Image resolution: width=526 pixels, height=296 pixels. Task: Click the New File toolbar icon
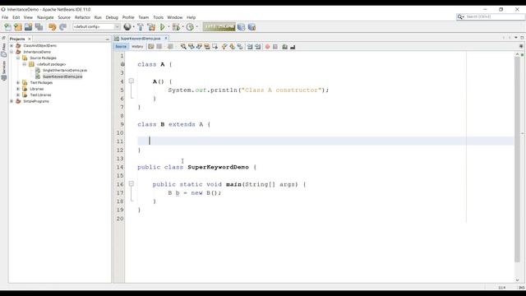tap(7, 27)
